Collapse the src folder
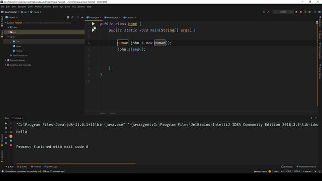This screenshot has width=322, height=181. pyautogui.click(x=9, y=37)
